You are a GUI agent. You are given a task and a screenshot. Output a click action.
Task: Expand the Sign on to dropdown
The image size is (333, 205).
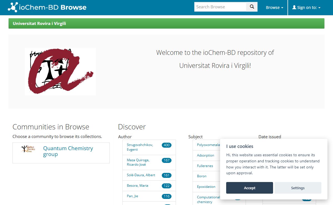point(306,7)
